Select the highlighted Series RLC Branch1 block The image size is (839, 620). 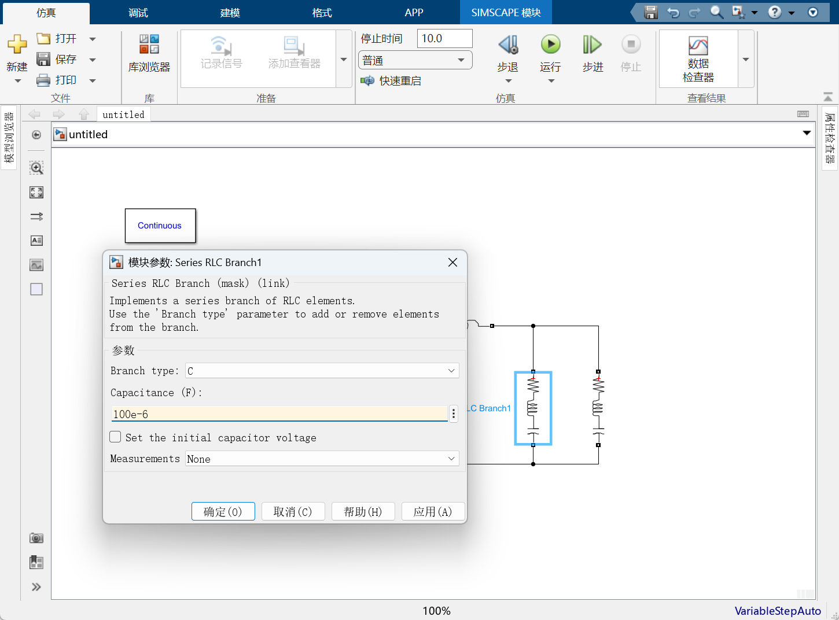click(x=533, y=408)
